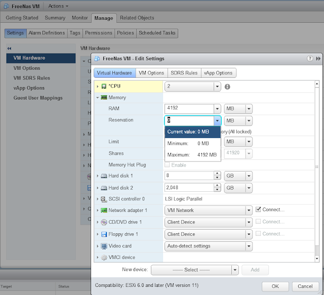Expand Hard disk 2 details
Screen dimensions: 324x295
[x=98, y=188]
